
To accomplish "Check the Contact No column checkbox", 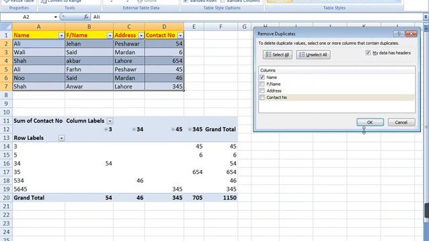I will click(262, 97).
